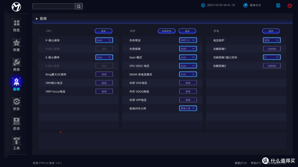The image size is (298, 167).
Task: Click the CPU section heading
Action: pos(49,31)
